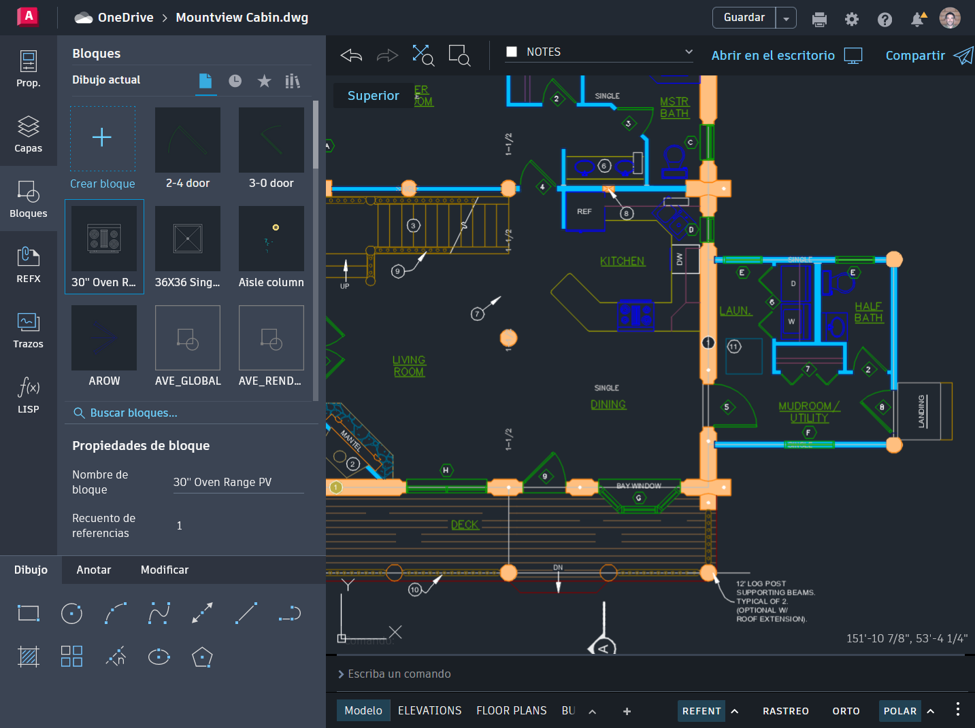Switch to the Modificar tab
This screenshot has width=975, height=728.
point(165,570)
